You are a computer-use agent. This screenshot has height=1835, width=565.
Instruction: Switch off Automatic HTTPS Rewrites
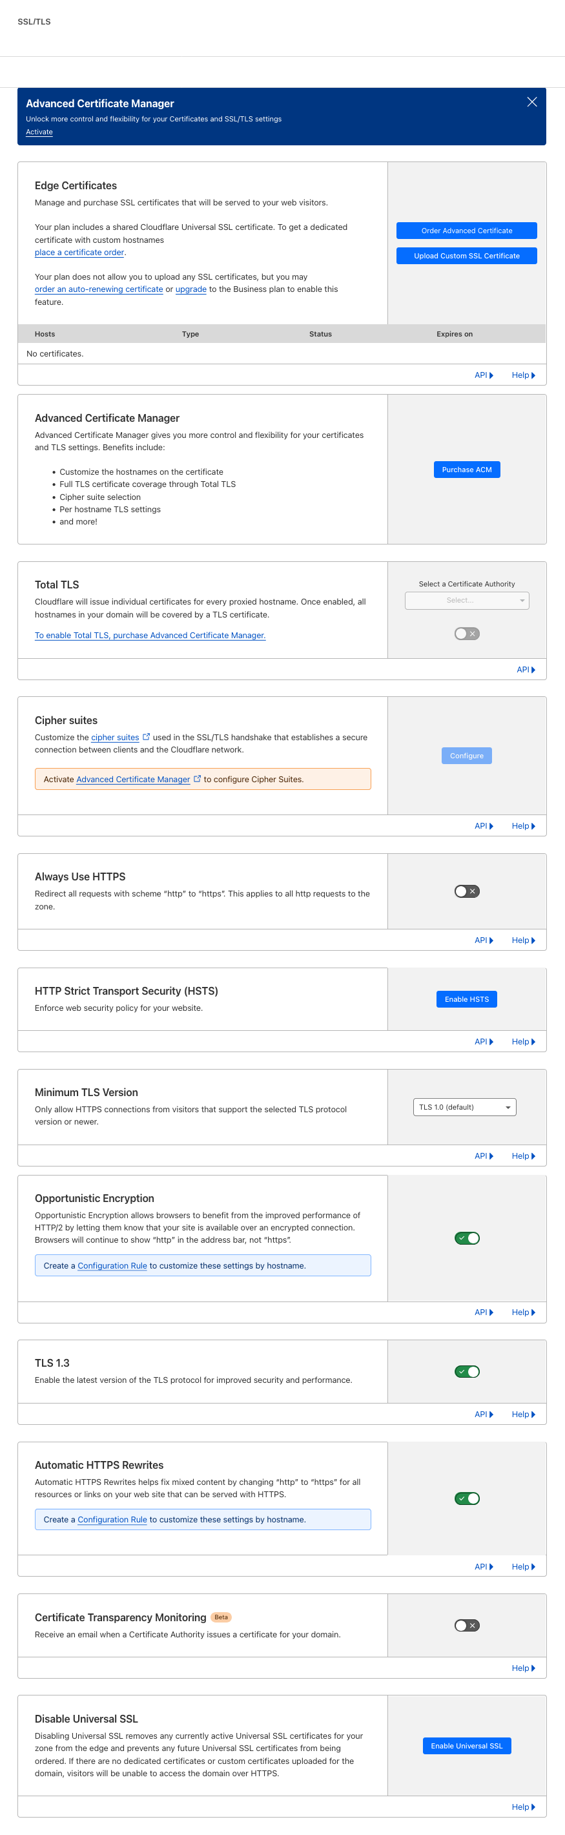click(x=467, y=1498)
